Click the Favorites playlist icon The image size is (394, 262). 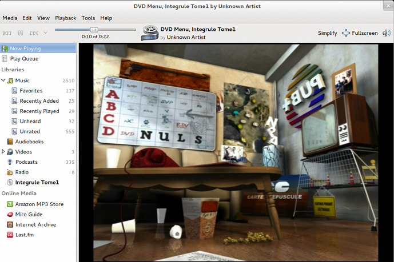pos(14,91)
